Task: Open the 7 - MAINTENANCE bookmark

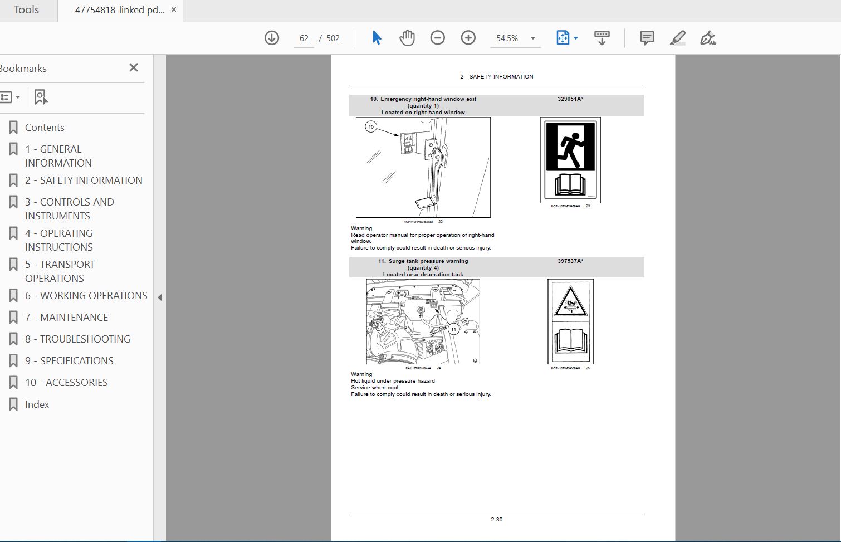Action: coord(66,318)
